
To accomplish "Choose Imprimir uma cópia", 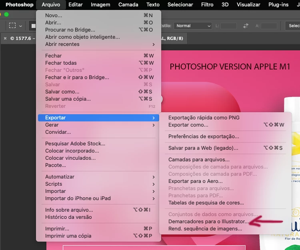I will pyautogui.click(x=98, y=236).
